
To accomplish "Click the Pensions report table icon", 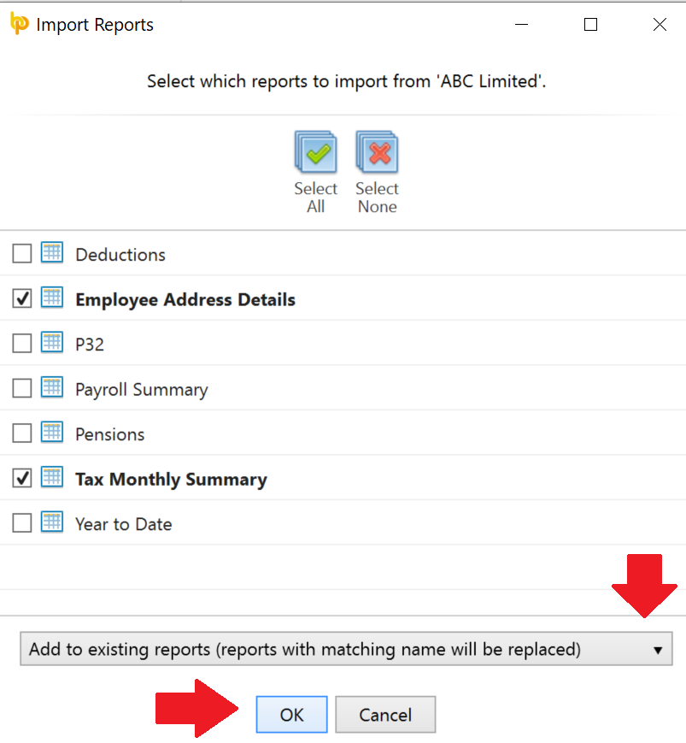I will coord(52,432).
